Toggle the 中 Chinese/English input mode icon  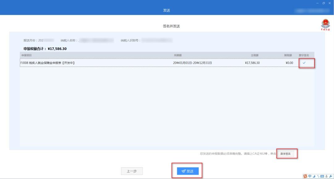(310, 176)
